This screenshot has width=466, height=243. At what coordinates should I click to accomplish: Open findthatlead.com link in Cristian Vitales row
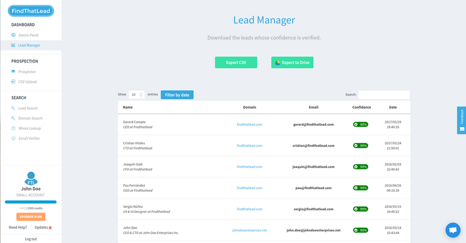click(x=250, y=145)
